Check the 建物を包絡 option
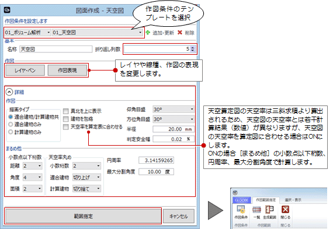 pyautogui.click(x=66, y=119)
